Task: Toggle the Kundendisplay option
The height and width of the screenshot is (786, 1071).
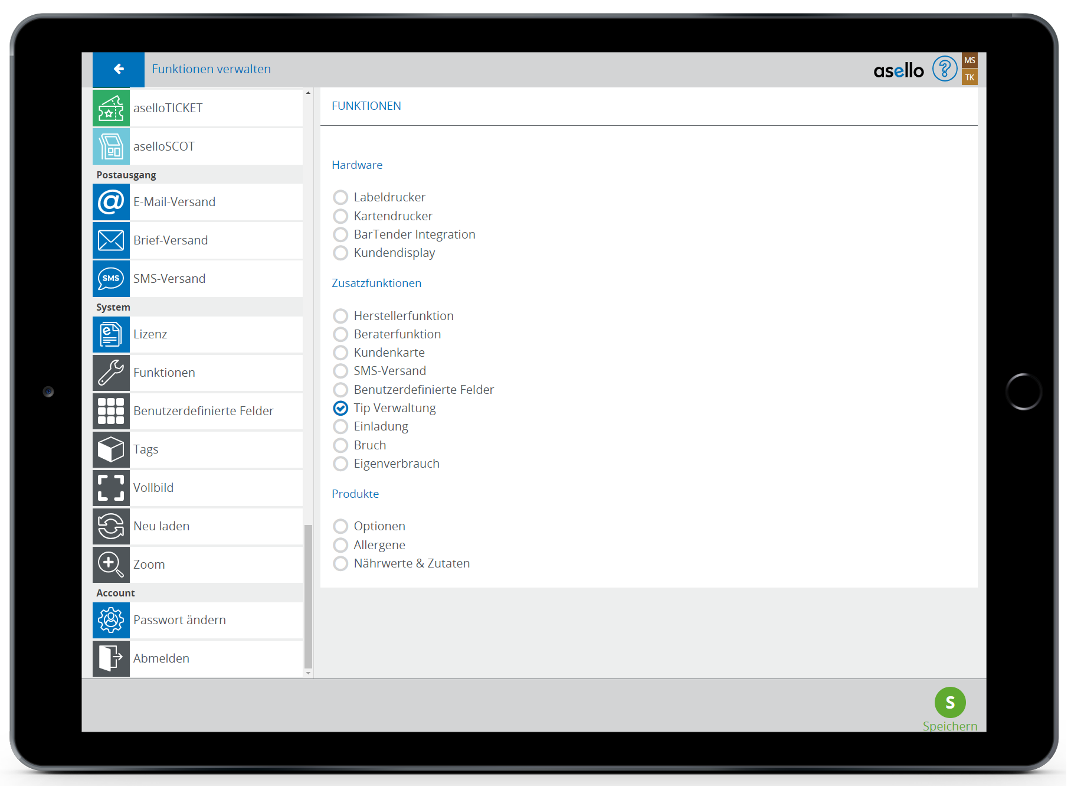Action: point(340,253)
